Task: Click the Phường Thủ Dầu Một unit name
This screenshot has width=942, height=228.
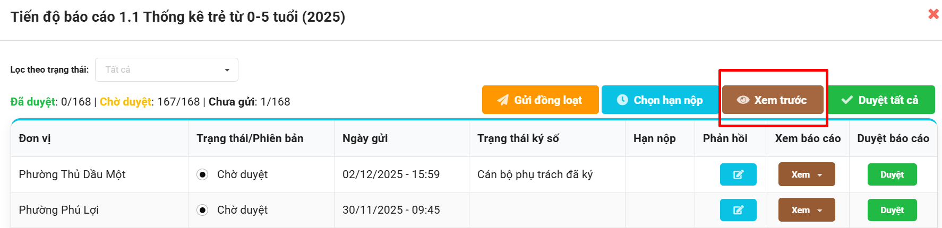Action: click(x=72, y=174)
